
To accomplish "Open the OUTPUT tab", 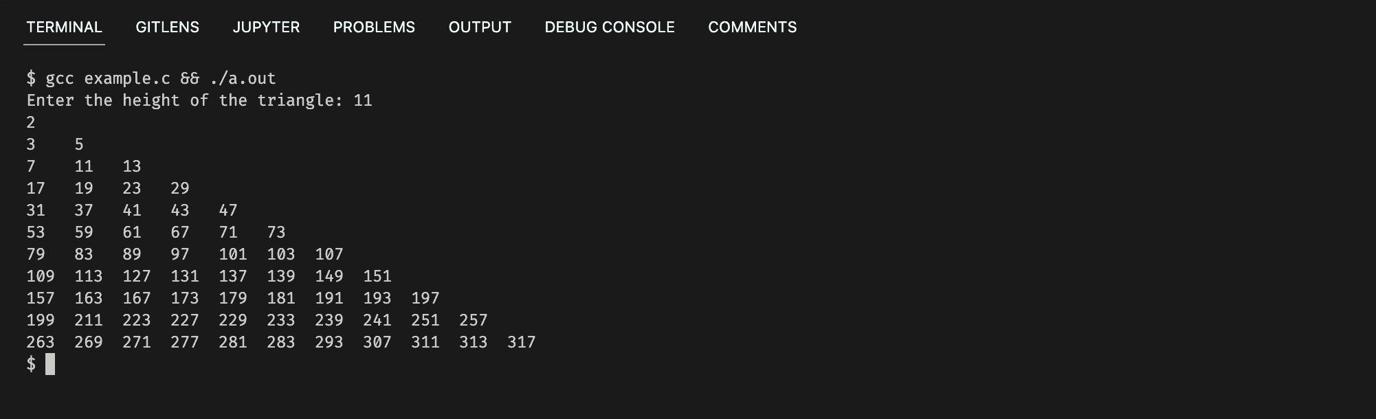I will 480,27.
